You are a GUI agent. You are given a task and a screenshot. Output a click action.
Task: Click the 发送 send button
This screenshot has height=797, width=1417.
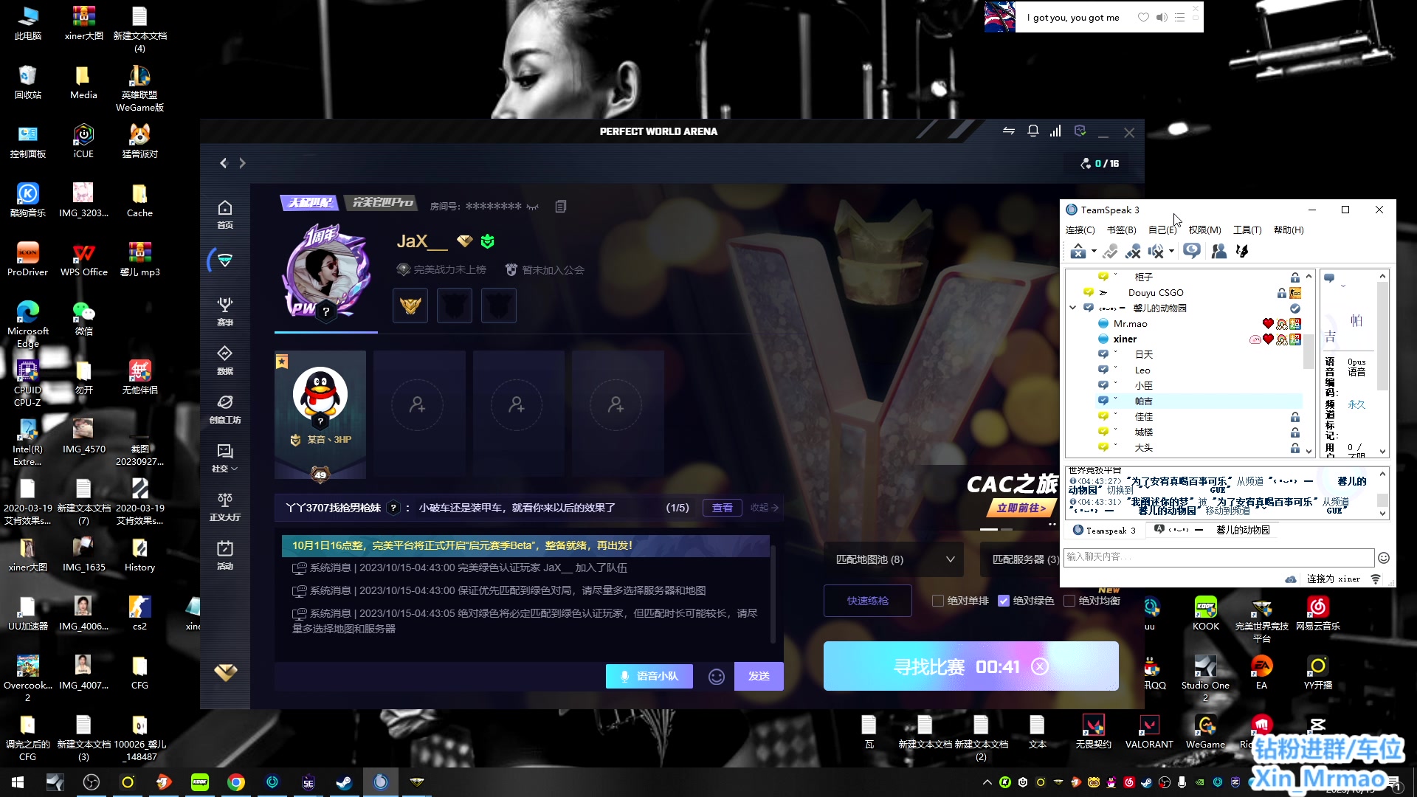tap(759, 676)
